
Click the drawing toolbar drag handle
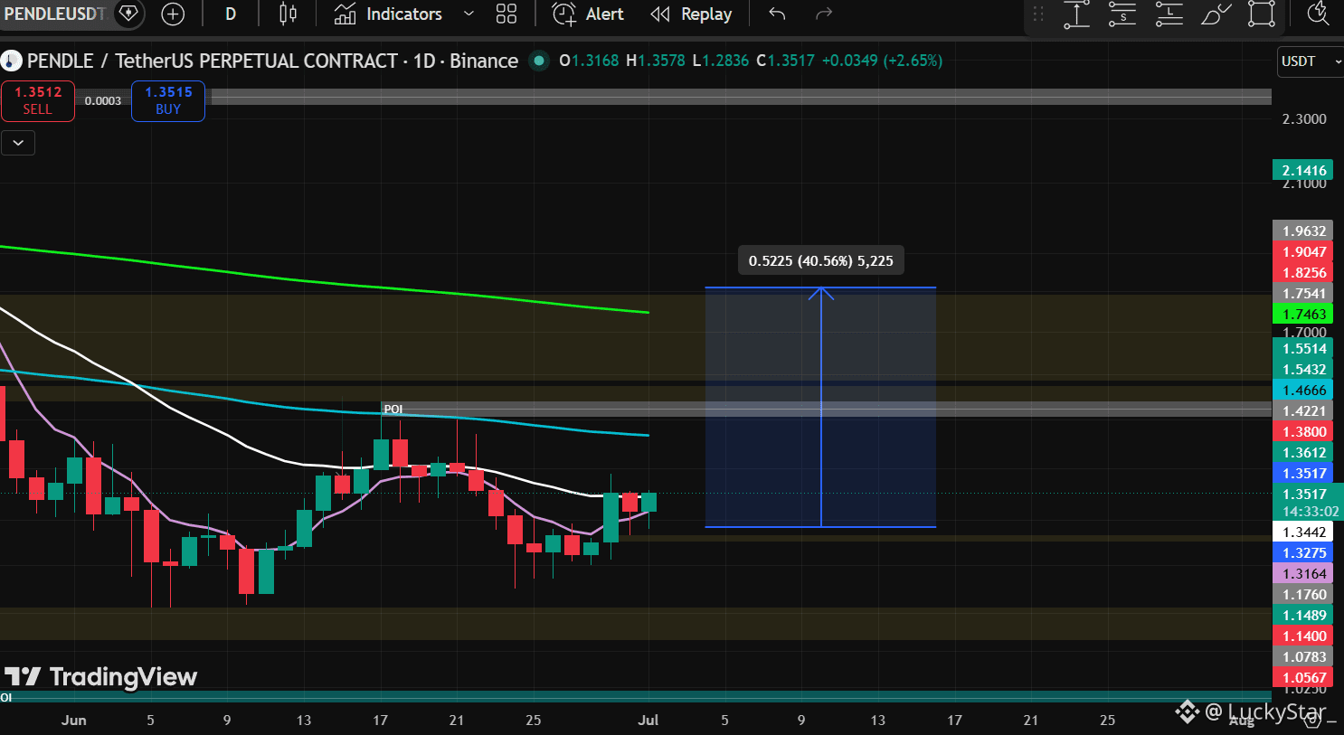pos(1038,14)
